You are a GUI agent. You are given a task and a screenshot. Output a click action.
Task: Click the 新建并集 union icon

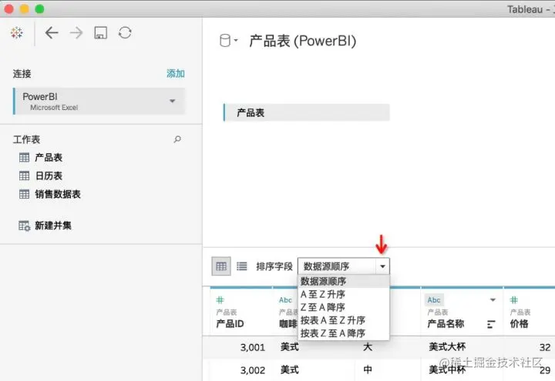[x=25, y=226]
